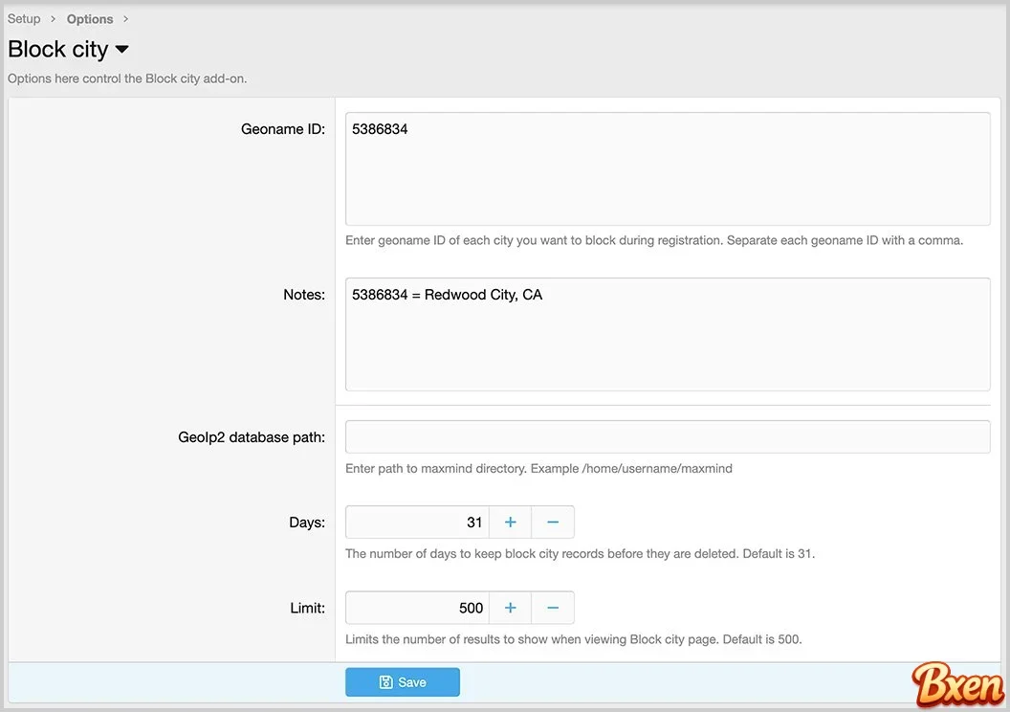Increment Limit using the plus icon
Image resolution: width=1010 pixels, height=712 pixels.
[510, 608]
